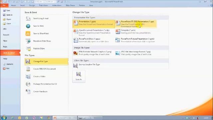Choose the Create a Video option

(46, 76)
